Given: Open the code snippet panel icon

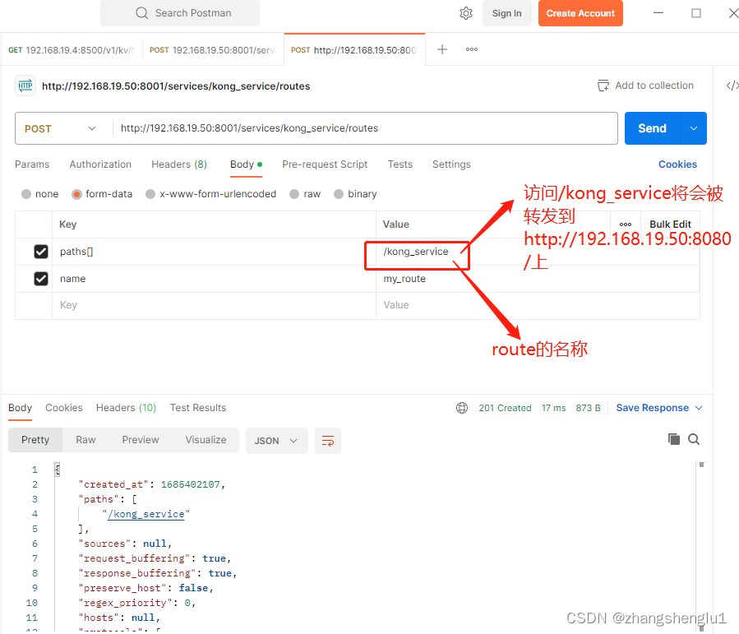Looking at the screenshot, I should tap(732, 86).
